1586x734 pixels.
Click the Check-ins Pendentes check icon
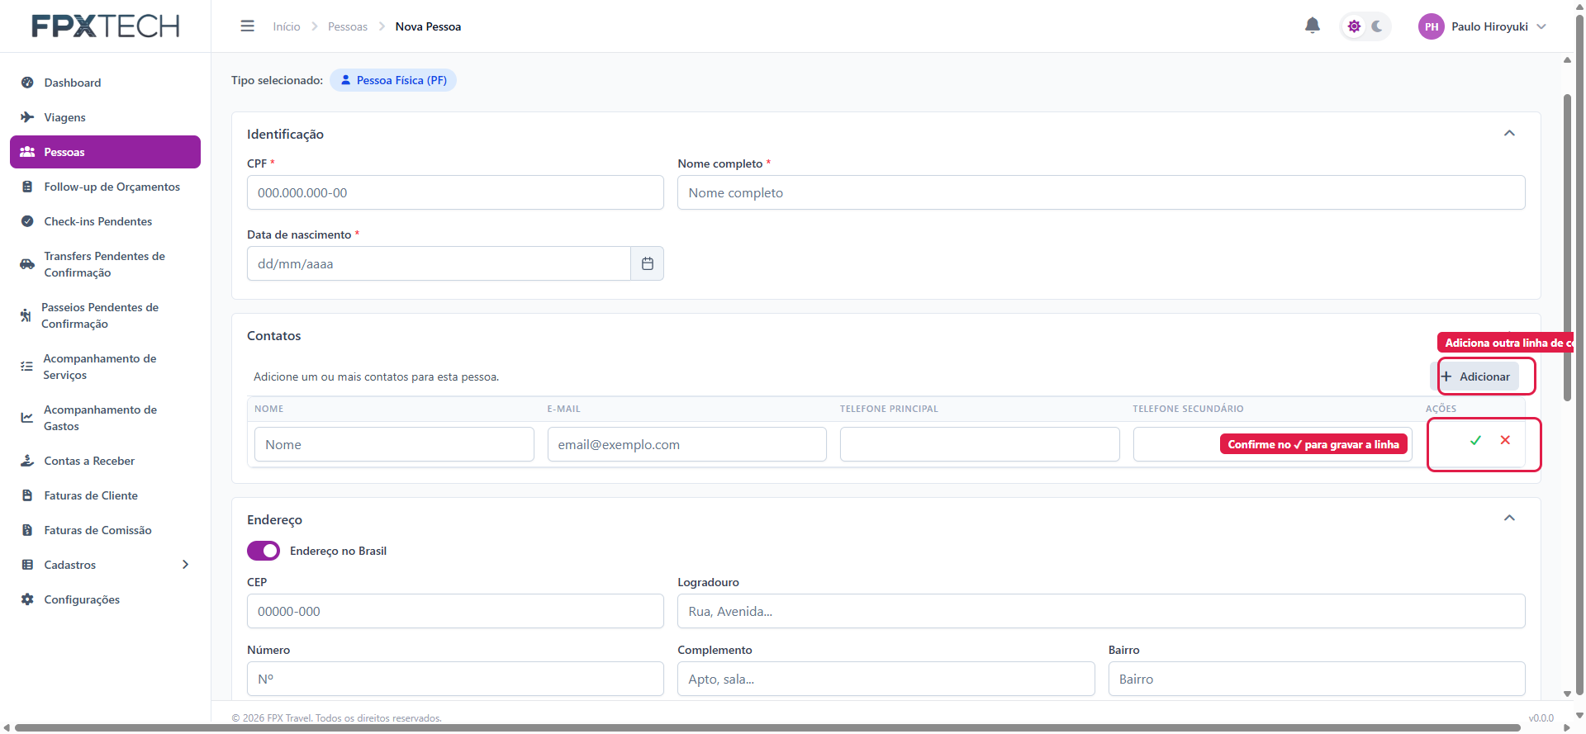[27, 221]
